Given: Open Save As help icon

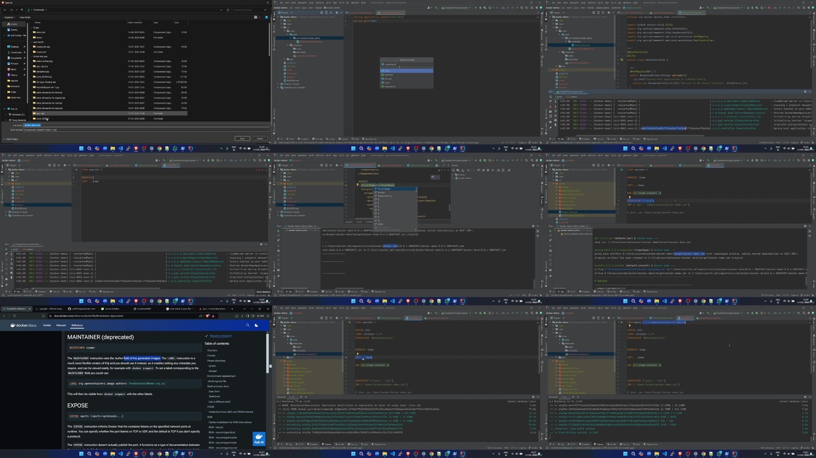Looking at the screenshot, I should pos(267,17).
